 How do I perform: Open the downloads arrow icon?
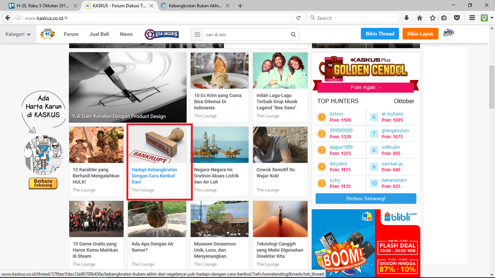point(406,18)
